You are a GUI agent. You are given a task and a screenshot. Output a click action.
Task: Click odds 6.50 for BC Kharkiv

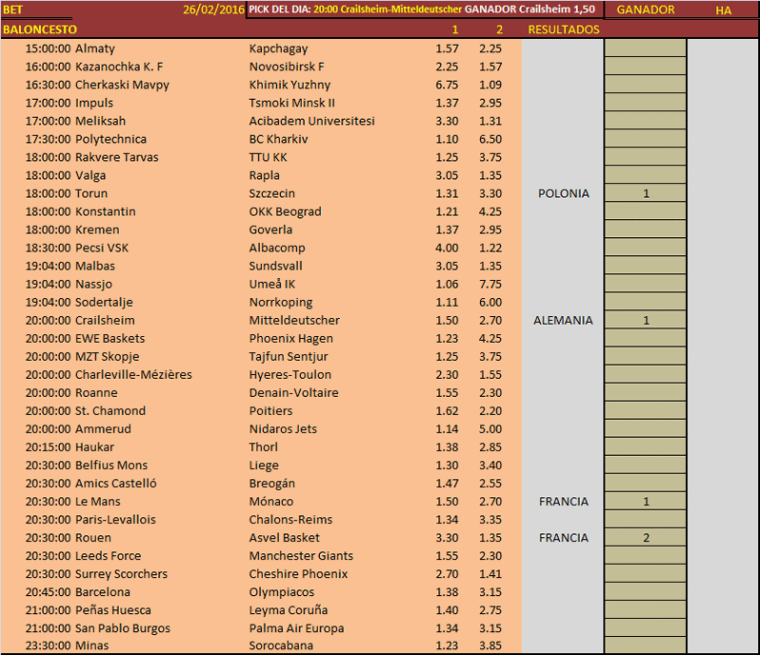[490, 139]
